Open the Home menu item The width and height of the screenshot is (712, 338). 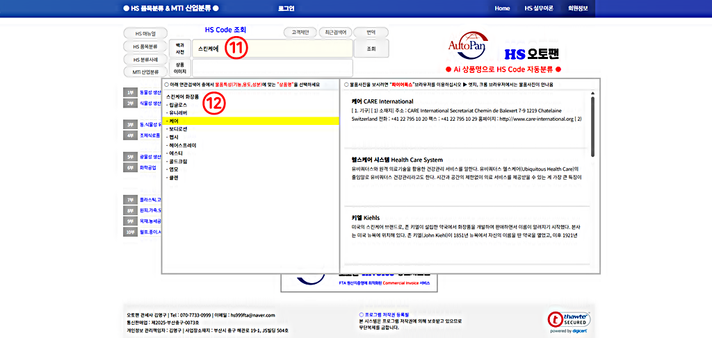(502, 8)
